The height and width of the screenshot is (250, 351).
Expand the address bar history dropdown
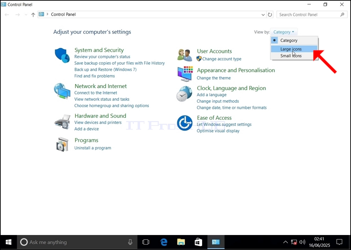[x=263, y=15]
